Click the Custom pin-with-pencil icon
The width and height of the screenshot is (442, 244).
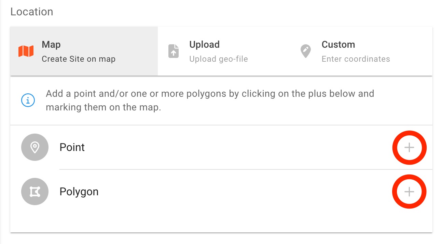[305, 51]
